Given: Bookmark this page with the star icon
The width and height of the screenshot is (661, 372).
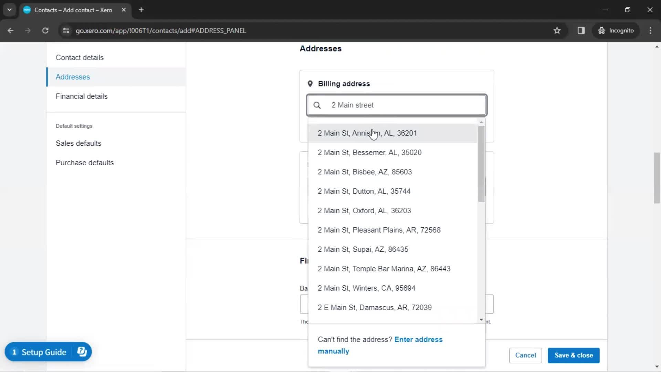Looking at the screenshot, I should pos(557,31).
